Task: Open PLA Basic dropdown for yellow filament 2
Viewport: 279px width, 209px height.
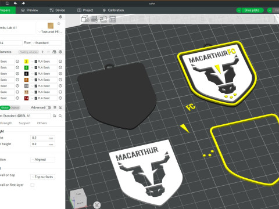Action: (x=44, y=62)
